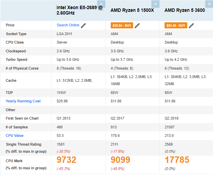213x175 pixels.
Task: Click the 115W TDP value
Action: tap(61, 93)
